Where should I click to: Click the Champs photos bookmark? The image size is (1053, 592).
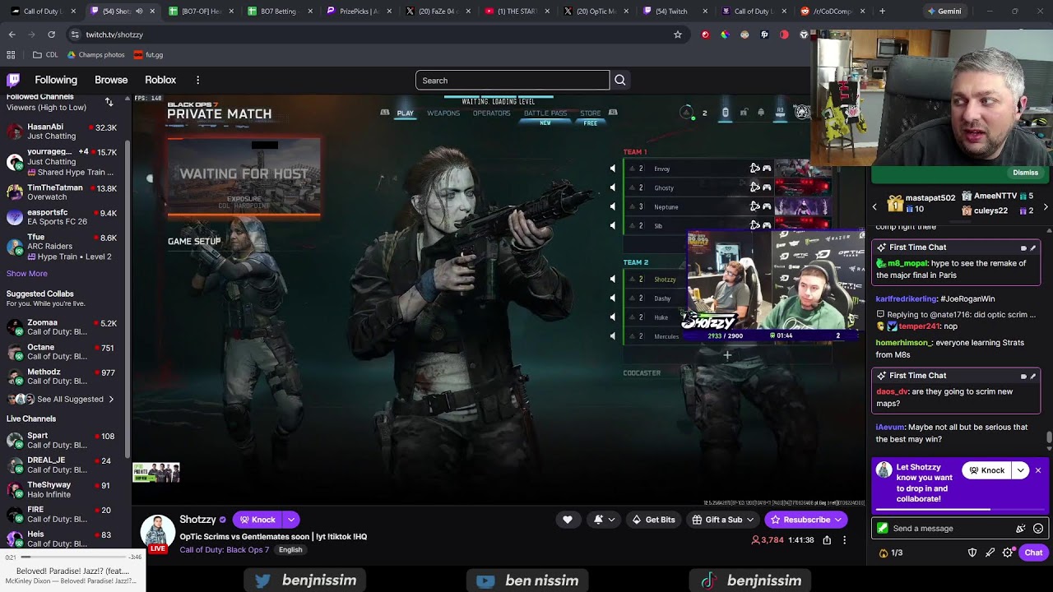pos(95,55)
